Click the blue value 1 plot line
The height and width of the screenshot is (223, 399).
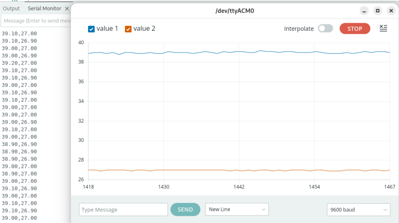tap(199, 52)
